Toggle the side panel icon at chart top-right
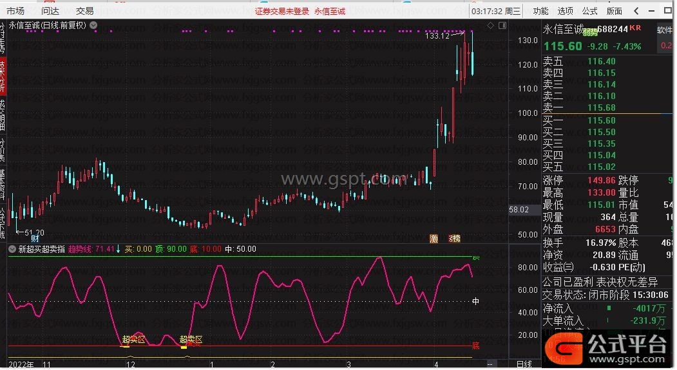The width and height of the screenshot is (677, 370). tap(502, 26)
